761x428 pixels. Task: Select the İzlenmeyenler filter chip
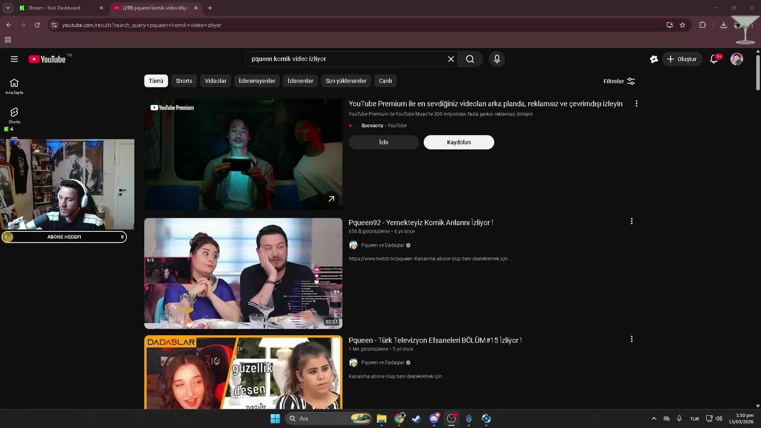(x=257, y=81)
